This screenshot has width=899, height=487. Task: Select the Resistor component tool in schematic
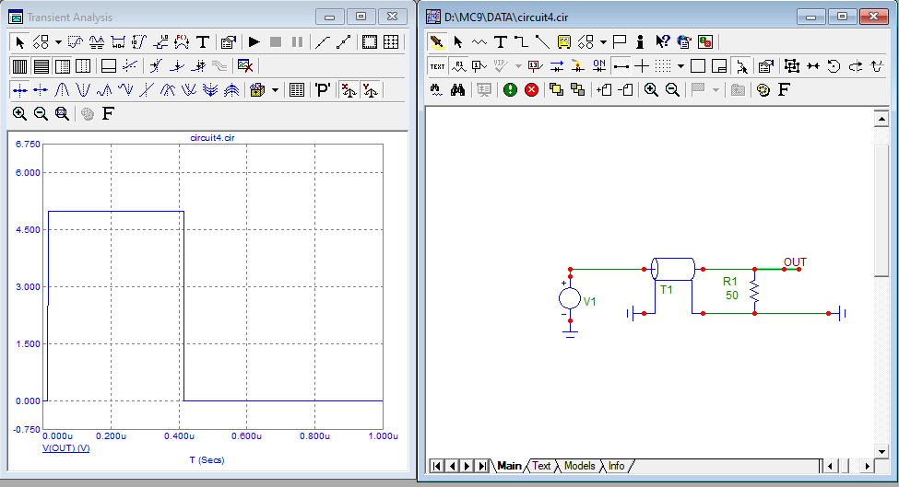pos(479,42)
